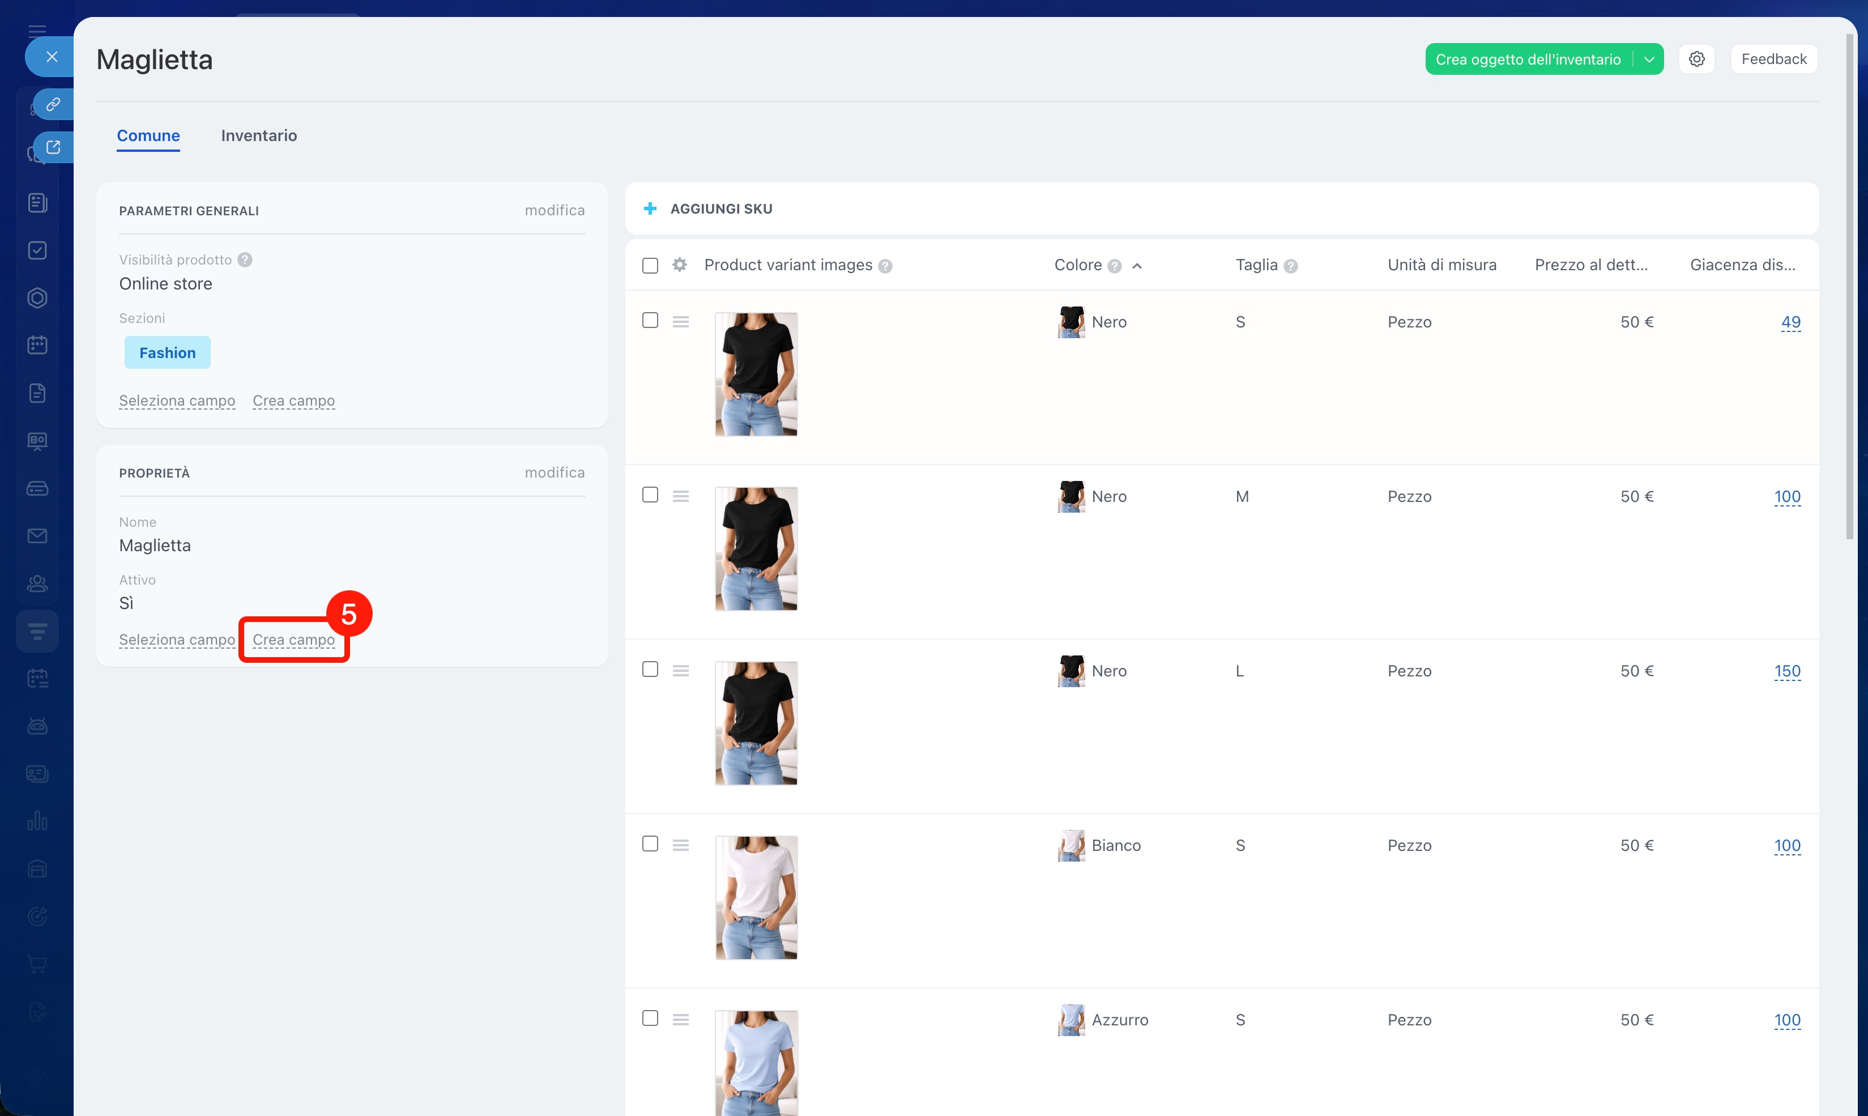The width and height of the screenshot is (1868, 1116).
Task: Select the Comune tab
Action: tap(148, 135)
